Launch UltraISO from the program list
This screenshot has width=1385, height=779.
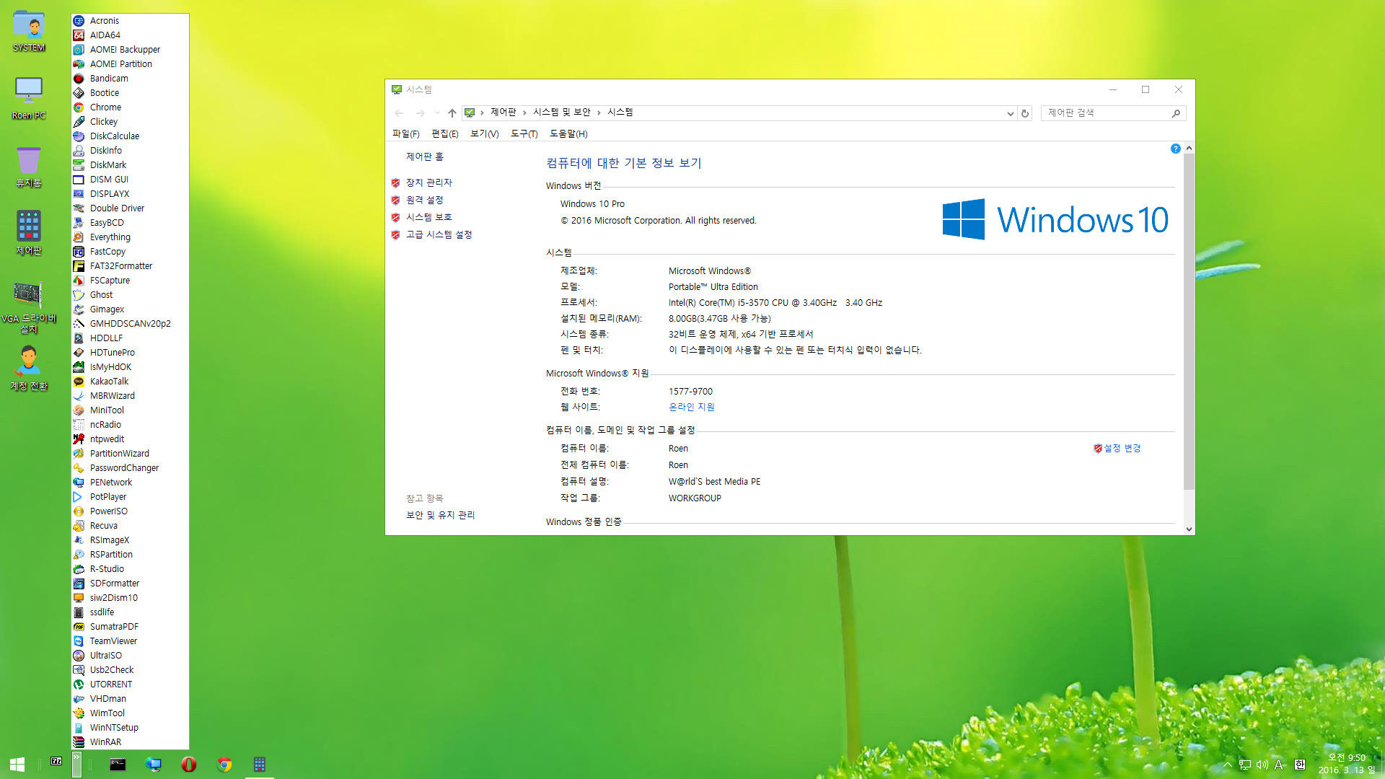[130, 656]
